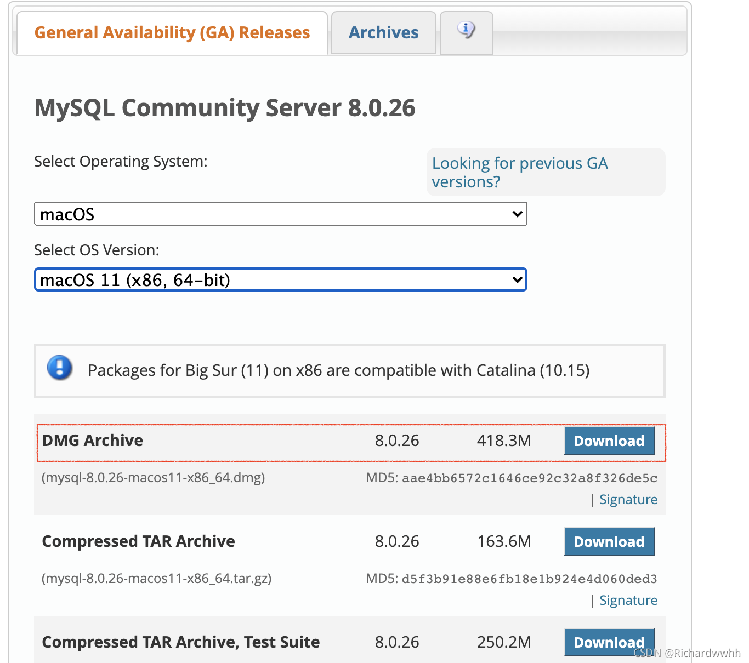Viewport: 749px width, 663px height.
Task: Download the DMG Archive package
Action: (x=609, y=441)
